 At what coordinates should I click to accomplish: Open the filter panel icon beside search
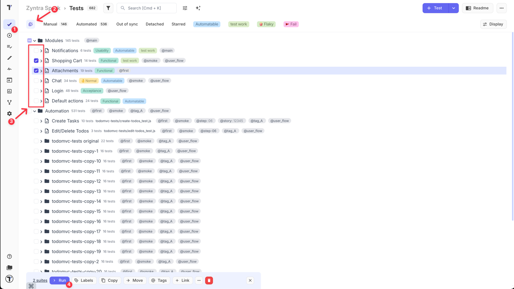click(x=108, y=8)
